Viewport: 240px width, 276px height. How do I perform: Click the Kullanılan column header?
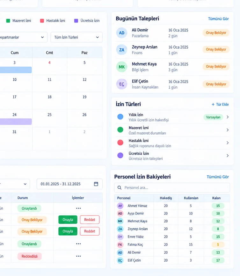[x=191, y=198]
